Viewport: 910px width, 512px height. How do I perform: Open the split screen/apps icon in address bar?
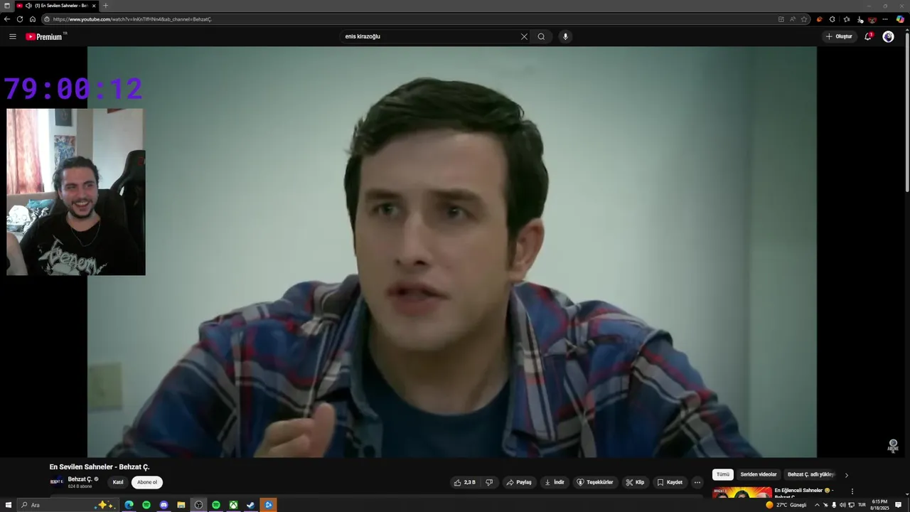pos(781,19)
